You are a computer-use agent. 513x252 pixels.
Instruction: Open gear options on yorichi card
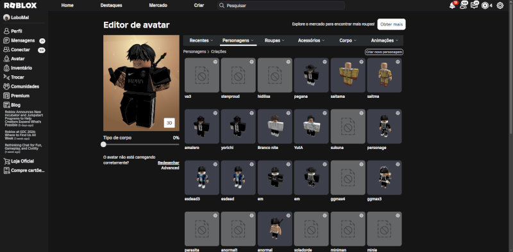point(251,113)
